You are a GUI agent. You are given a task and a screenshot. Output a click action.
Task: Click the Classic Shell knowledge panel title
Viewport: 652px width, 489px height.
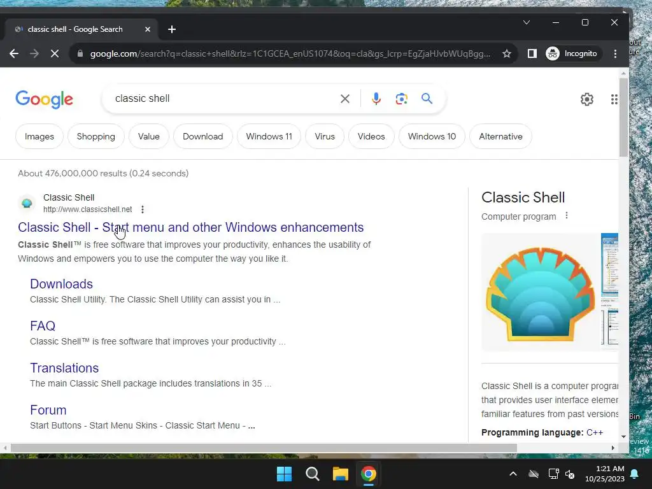click(523, 197)
